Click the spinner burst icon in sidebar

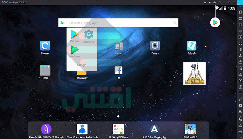click(240, 106)
